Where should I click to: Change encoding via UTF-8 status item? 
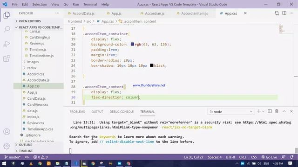click(x=230, y=157)
